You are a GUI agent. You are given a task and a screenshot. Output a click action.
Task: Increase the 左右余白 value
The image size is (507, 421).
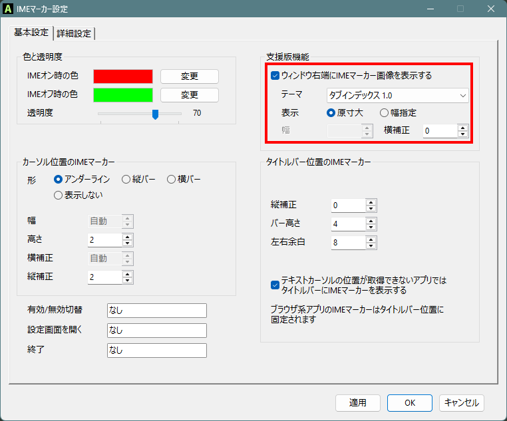371,239
